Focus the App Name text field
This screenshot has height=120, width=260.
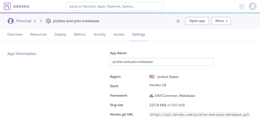(x=162, y=62)
